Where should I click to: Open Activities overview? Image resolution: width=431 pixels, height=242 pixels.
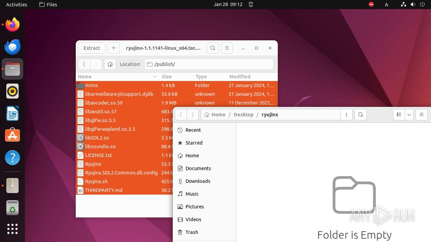(16, 4)
